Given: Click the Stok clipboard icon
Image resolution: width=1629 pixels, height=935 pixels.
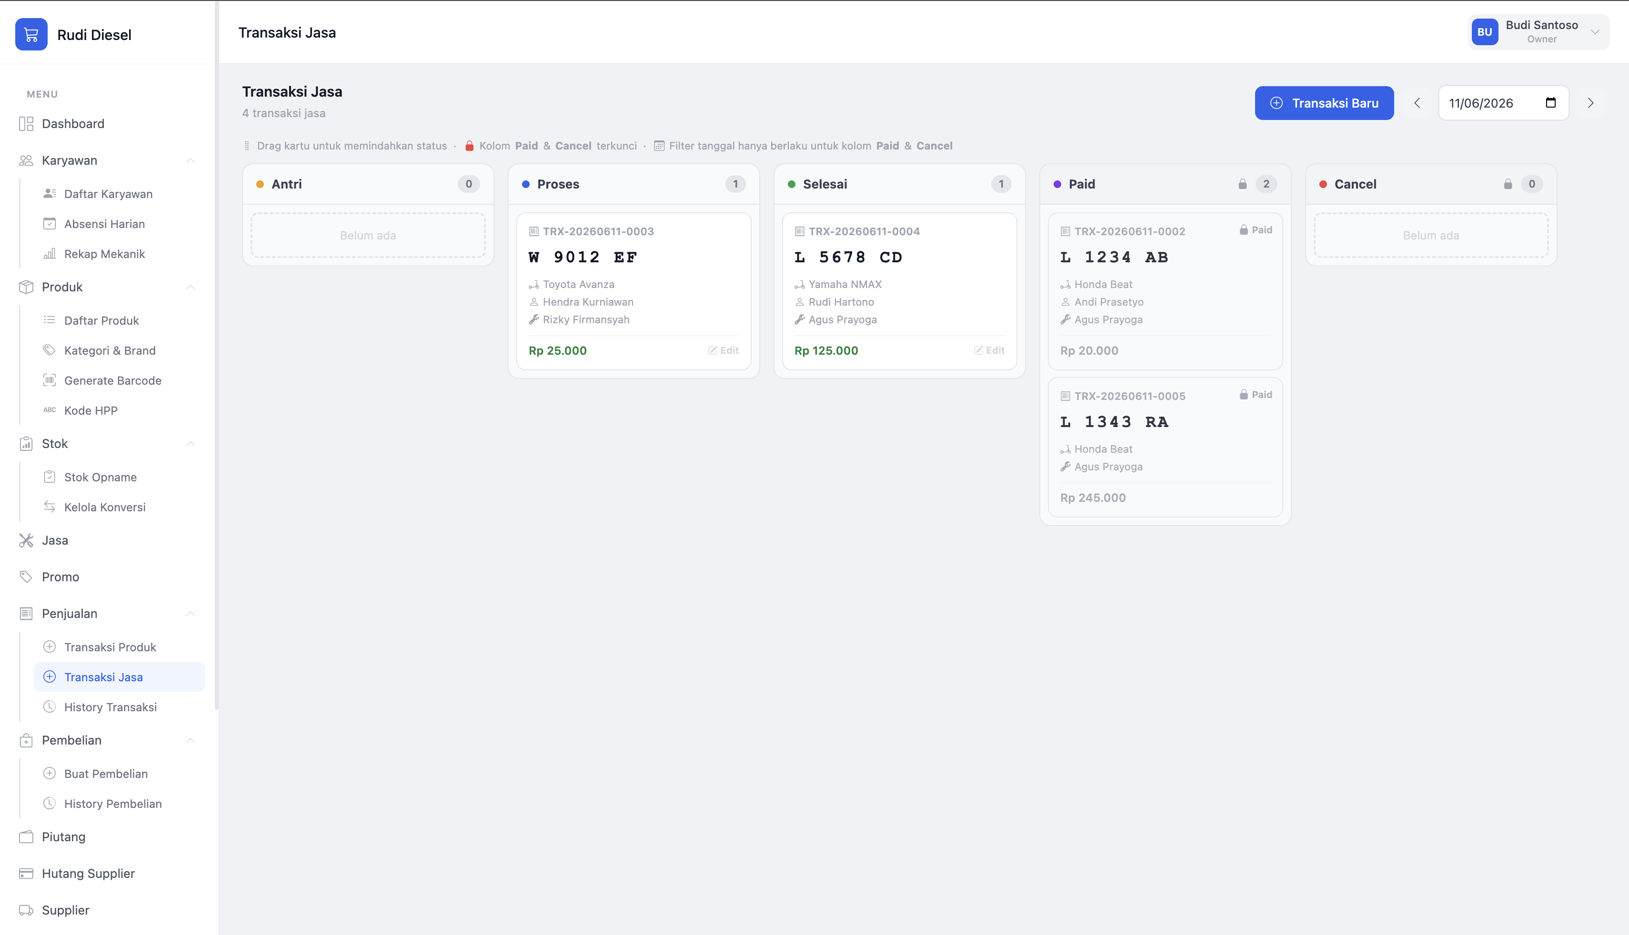Looking at the screenshot, I should (x=26, y=444).
